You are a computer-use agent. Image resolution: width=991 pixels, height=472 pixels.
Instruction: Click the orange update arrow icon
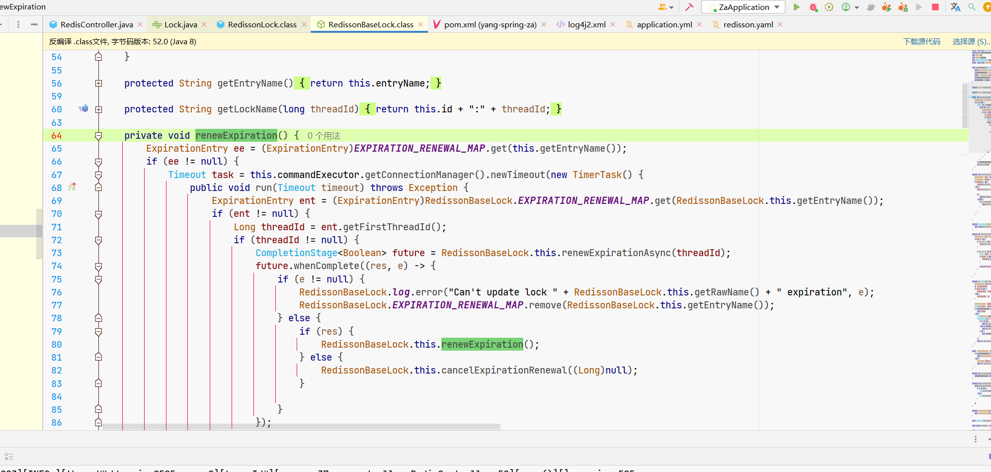coord(987,7)
